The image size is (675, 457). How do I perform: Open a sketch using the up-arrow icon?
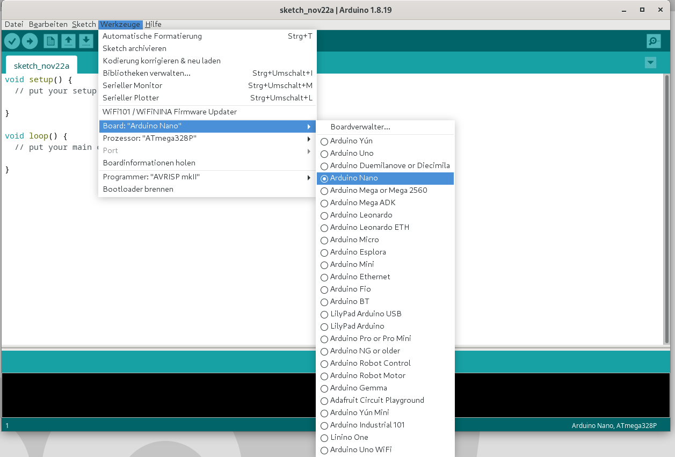click(x=68, y=41)
